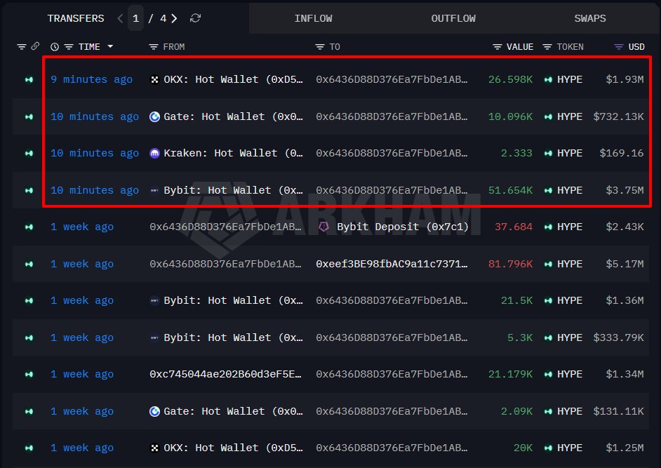Sort by the TOKEN column header
This screenshot has width=661, height=468.
pyautogui.click(x=570, y=47)
